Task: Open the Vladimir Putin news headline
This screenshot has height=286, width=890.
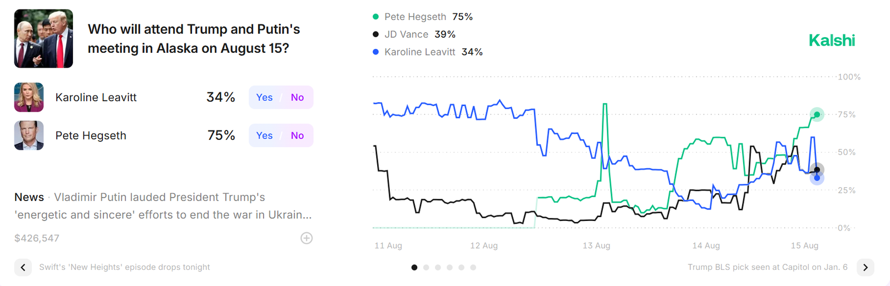Action: (x=163, y=206)
